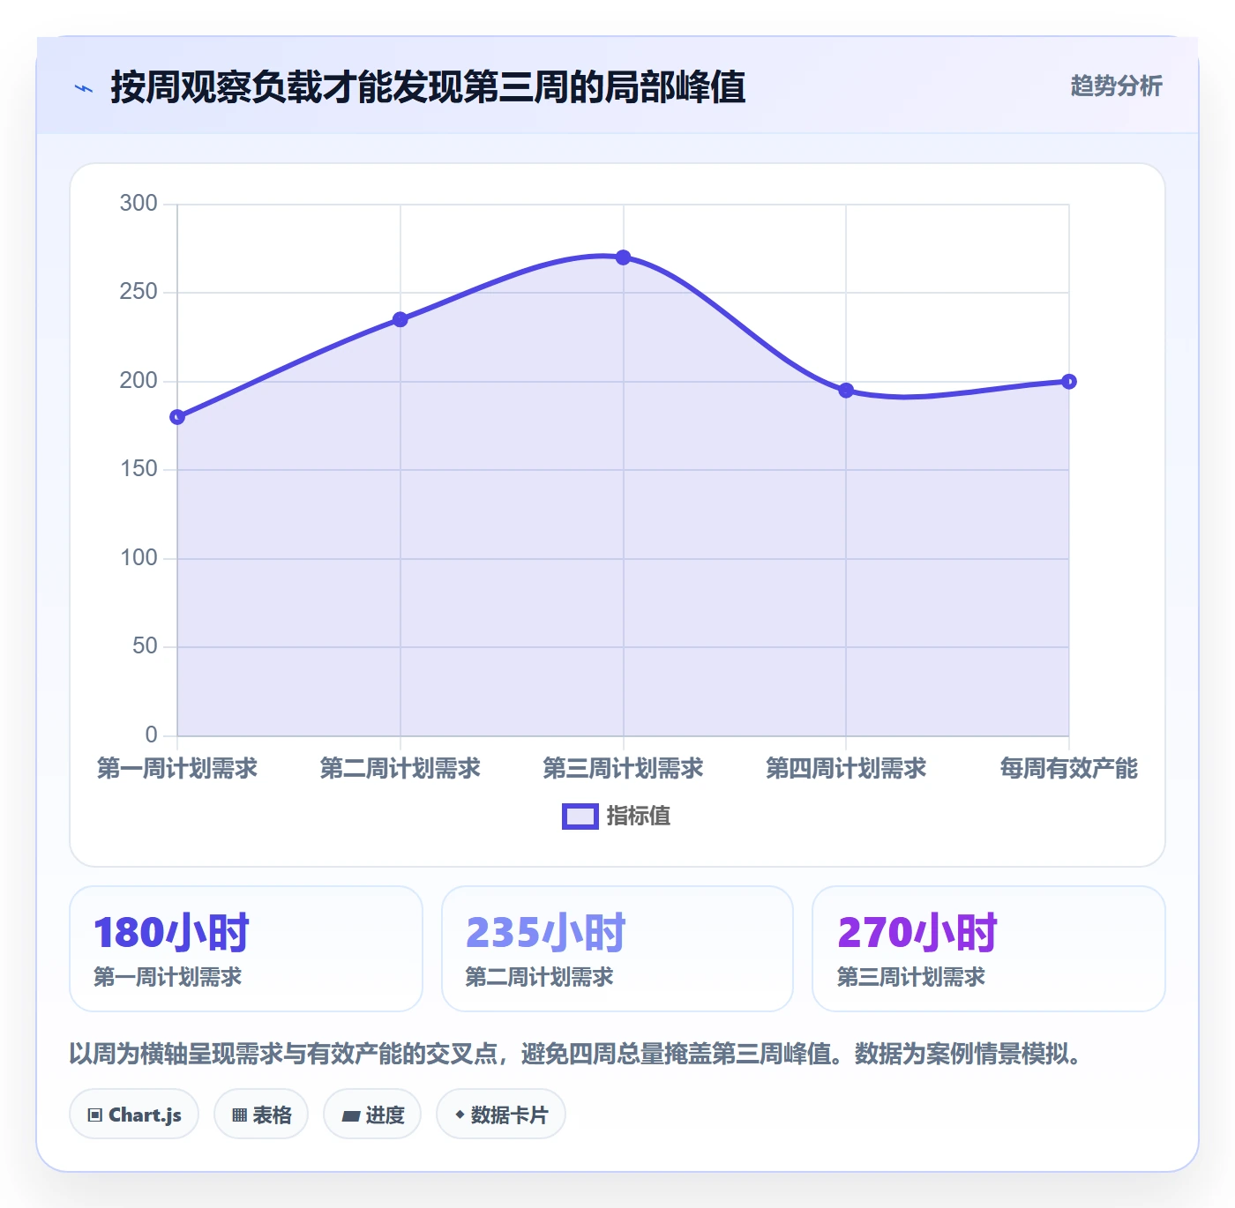The width and height of the screenshot is (1235, 1208).
Task: Click the 数据卡片 tag chip
Action: pyautogui.click(x=501, y=1115)
